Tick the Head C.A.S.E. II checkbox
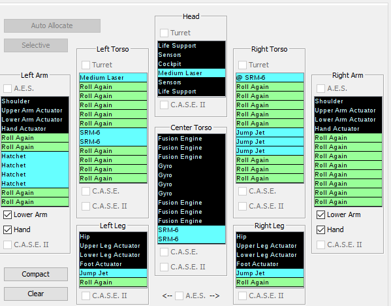 pyautogui.click(x=164, y=105)
